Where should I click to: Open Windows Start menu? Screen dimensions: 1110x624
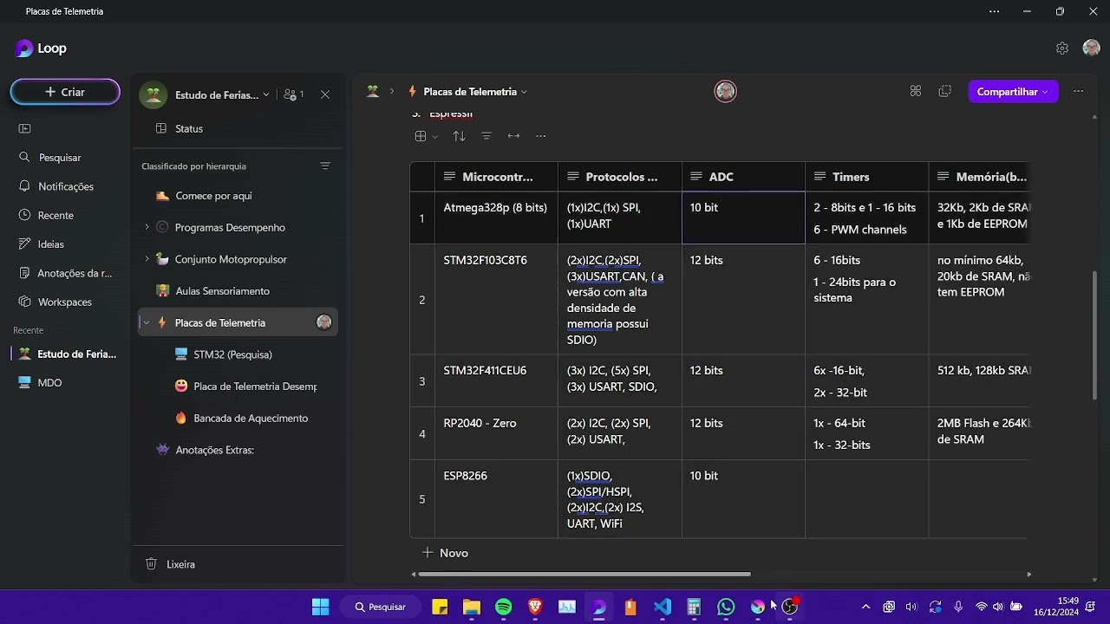[x=320, y=607]
